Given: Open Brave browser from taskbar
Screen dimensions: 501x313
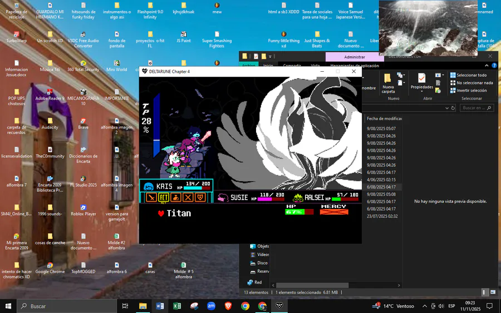Looking at the screenshot, I should point(228,306).
